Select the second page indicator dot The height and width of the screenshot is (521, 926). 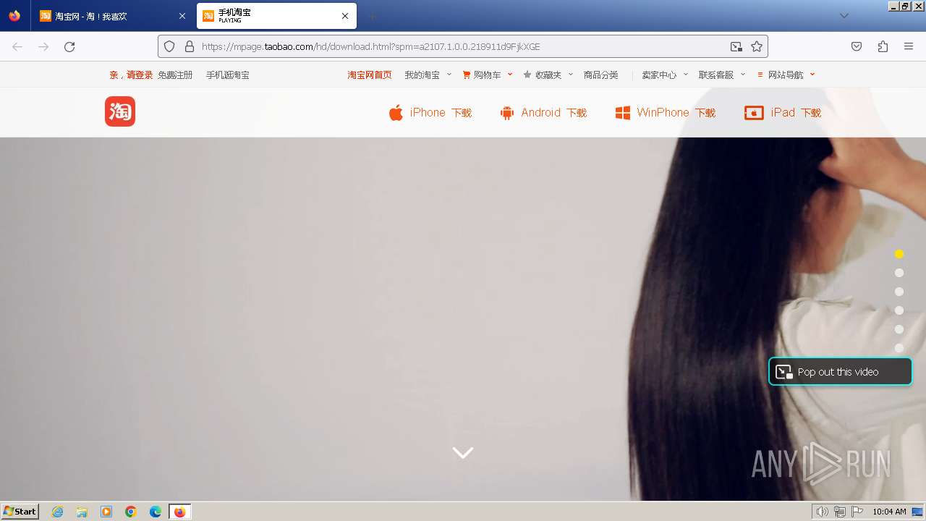[x=899, y=273]
